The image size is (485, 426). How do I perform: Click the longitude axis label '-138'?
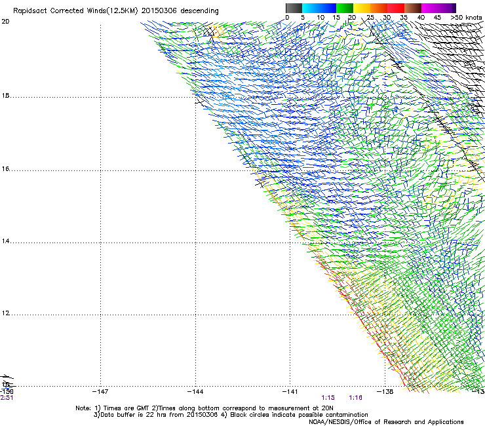point(385,392)
